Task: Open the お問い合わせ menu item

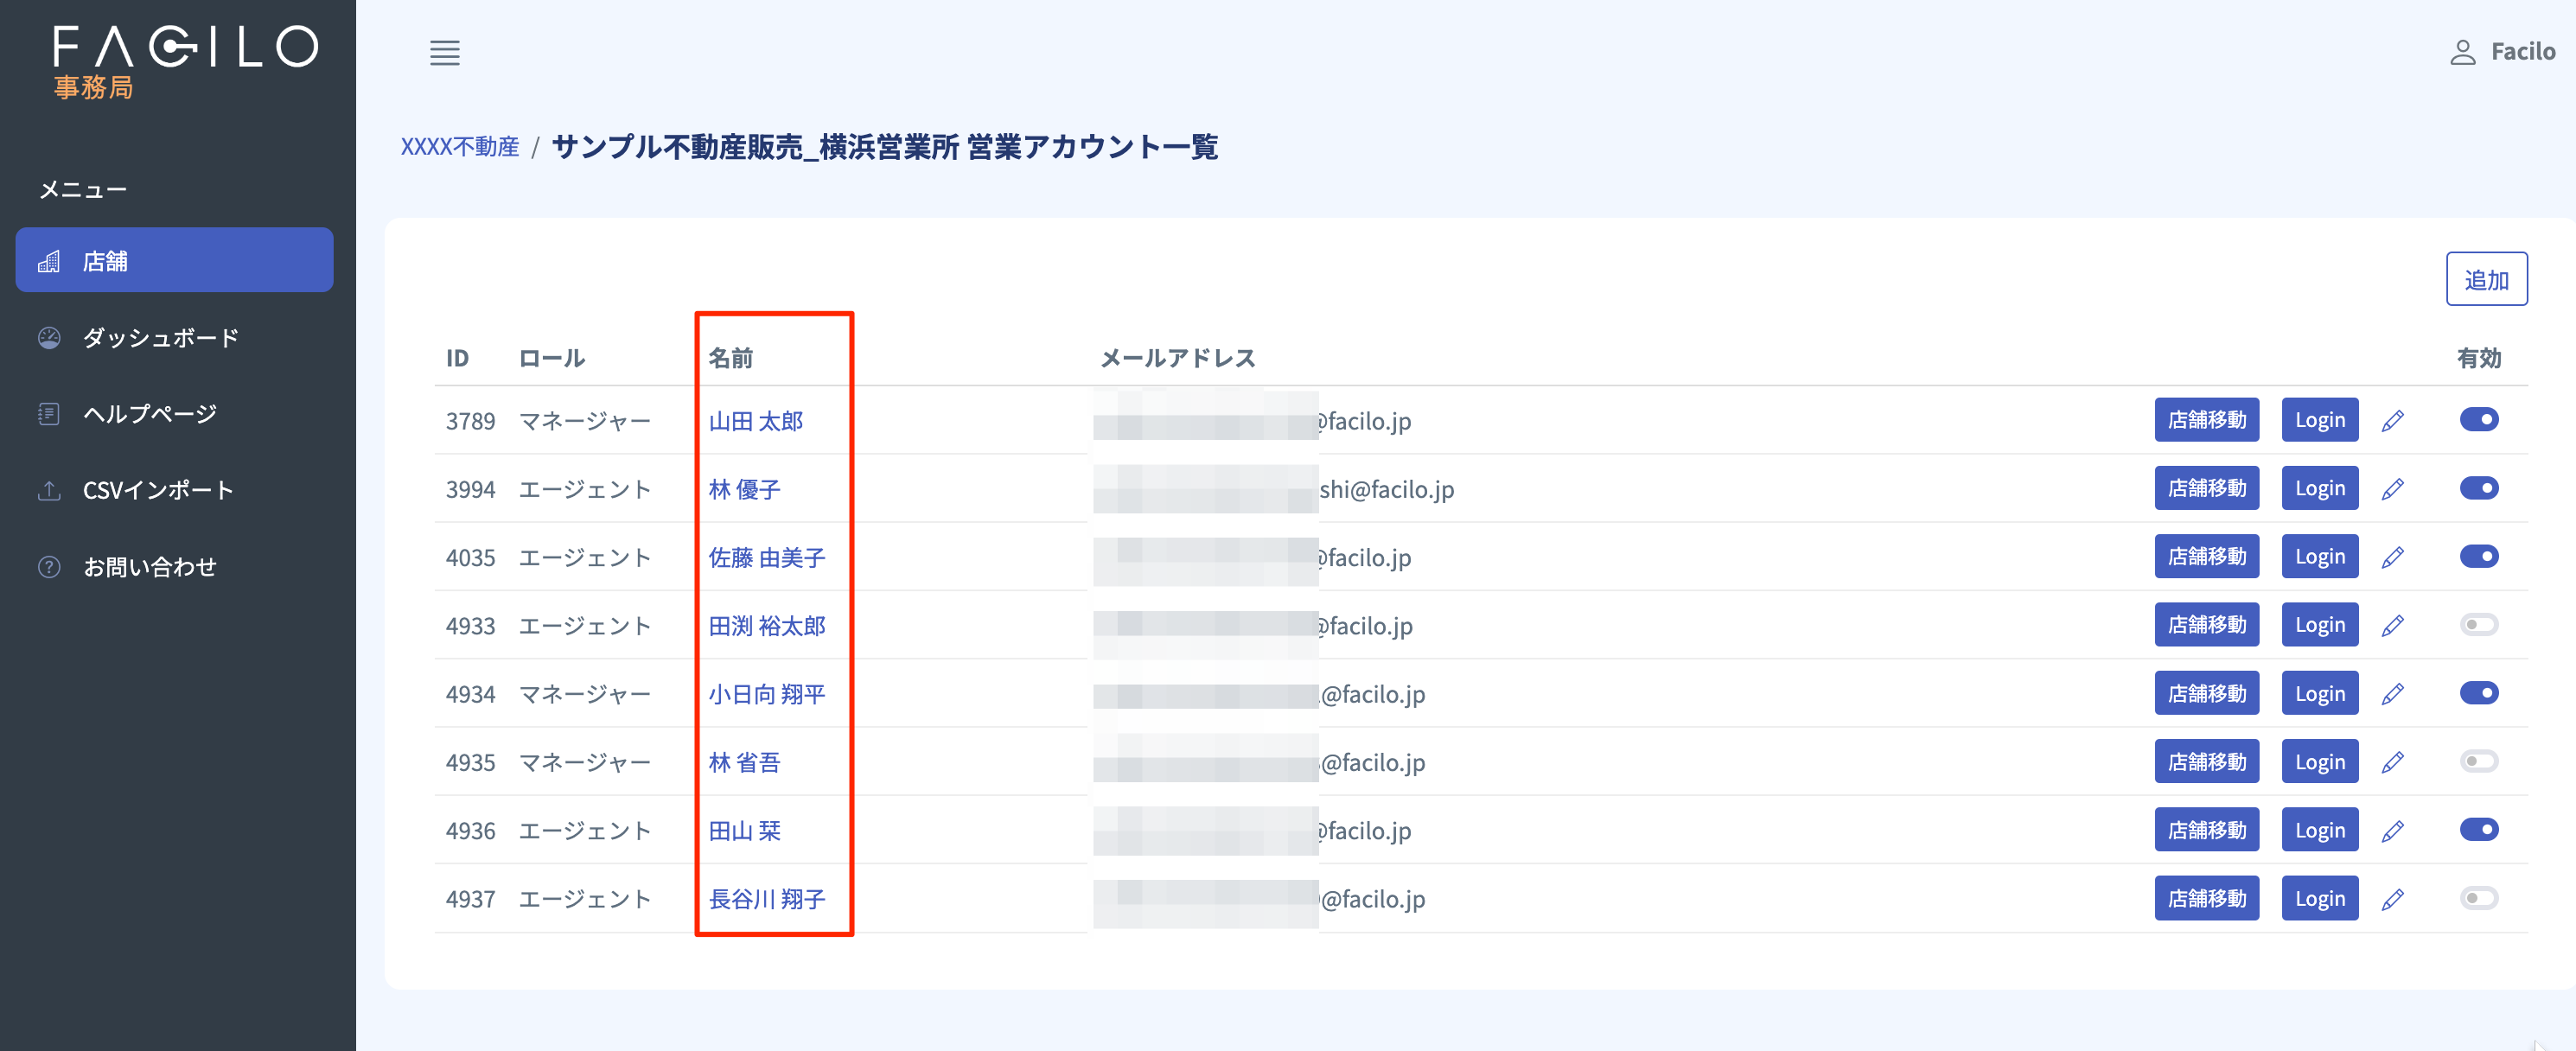Action: (x=174, y=567)
